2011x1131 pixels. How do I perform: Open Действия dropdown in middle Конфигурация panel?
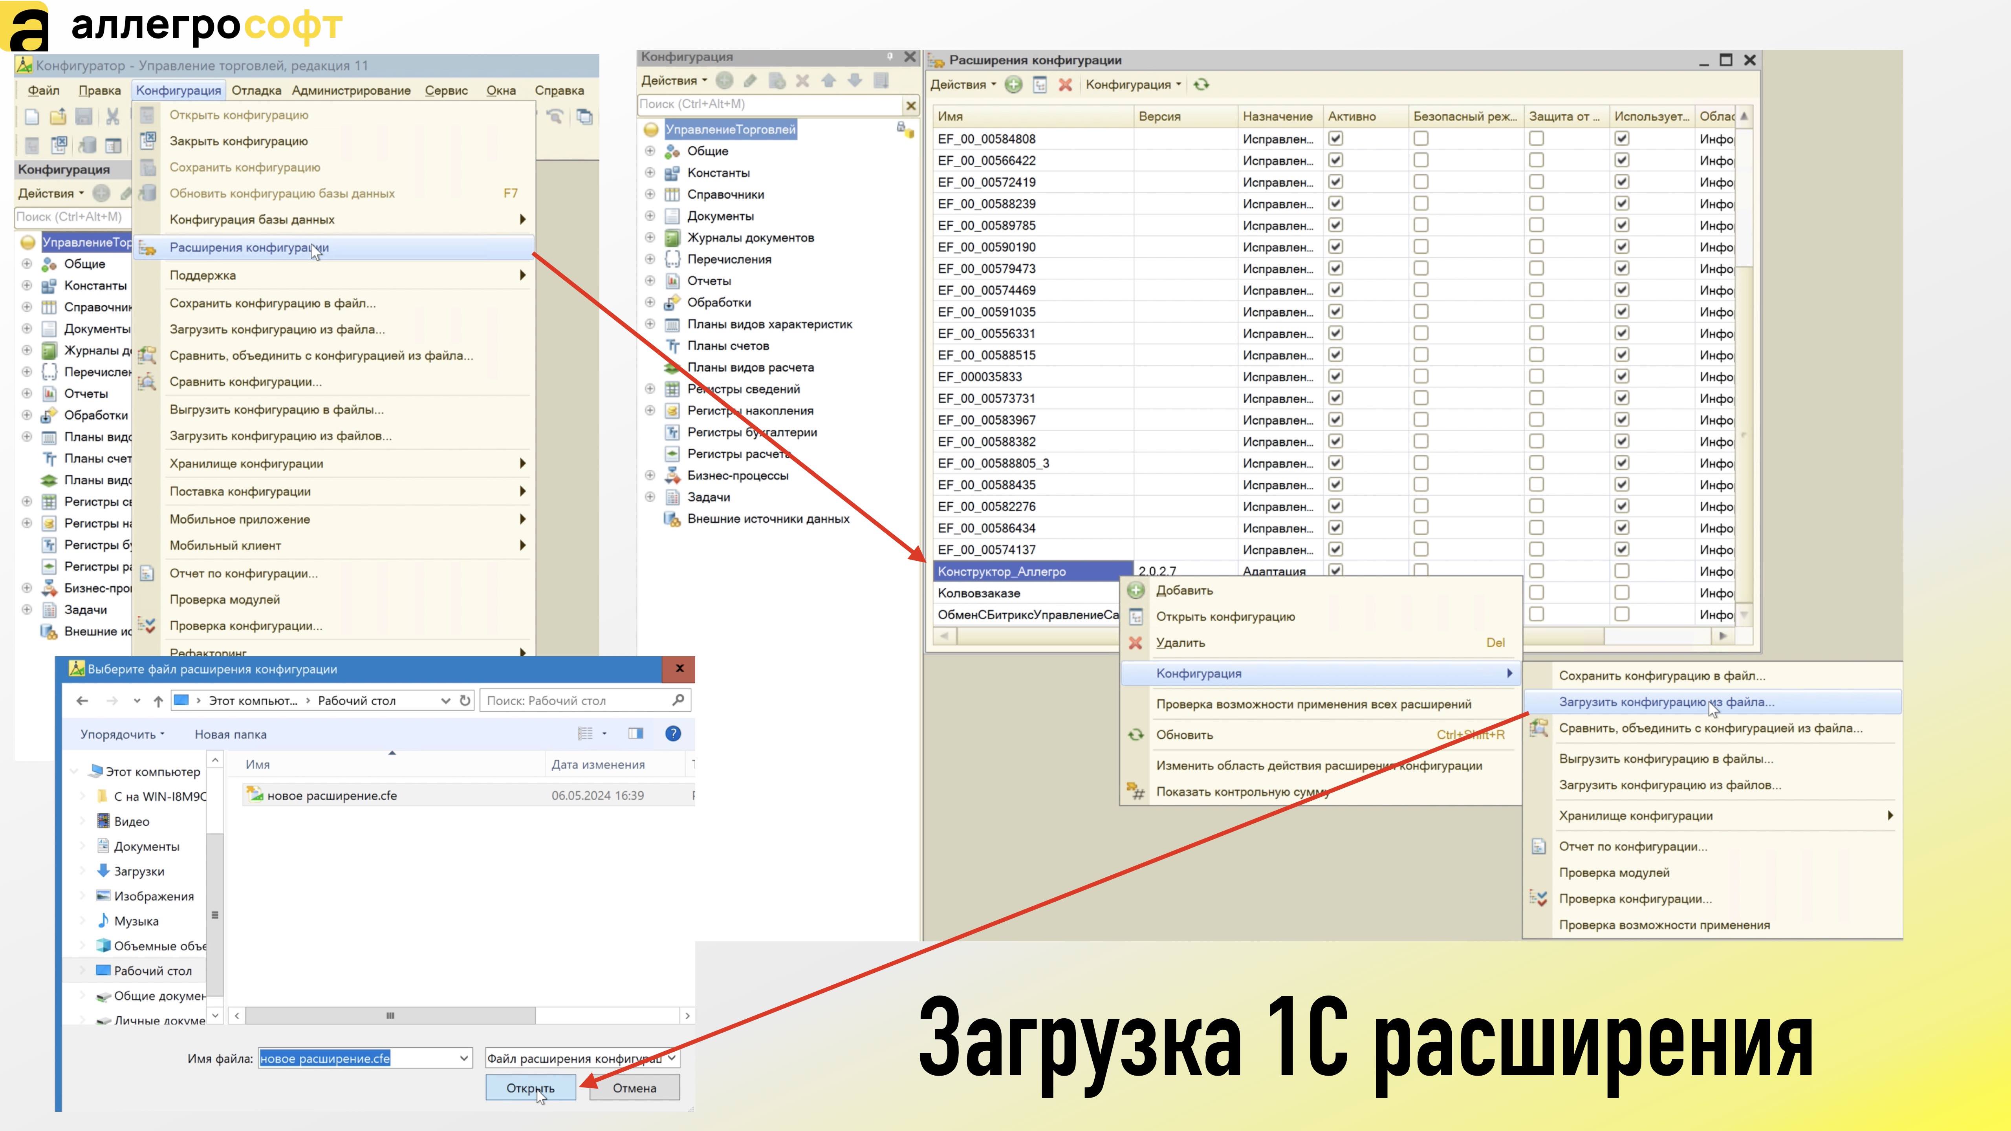pos(674,81)
